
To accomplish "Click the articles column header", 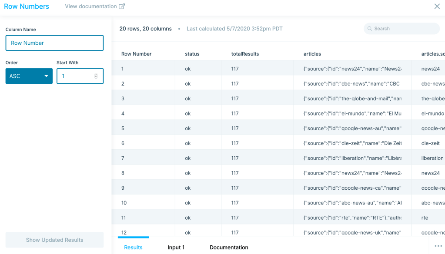I will point(312,54).
